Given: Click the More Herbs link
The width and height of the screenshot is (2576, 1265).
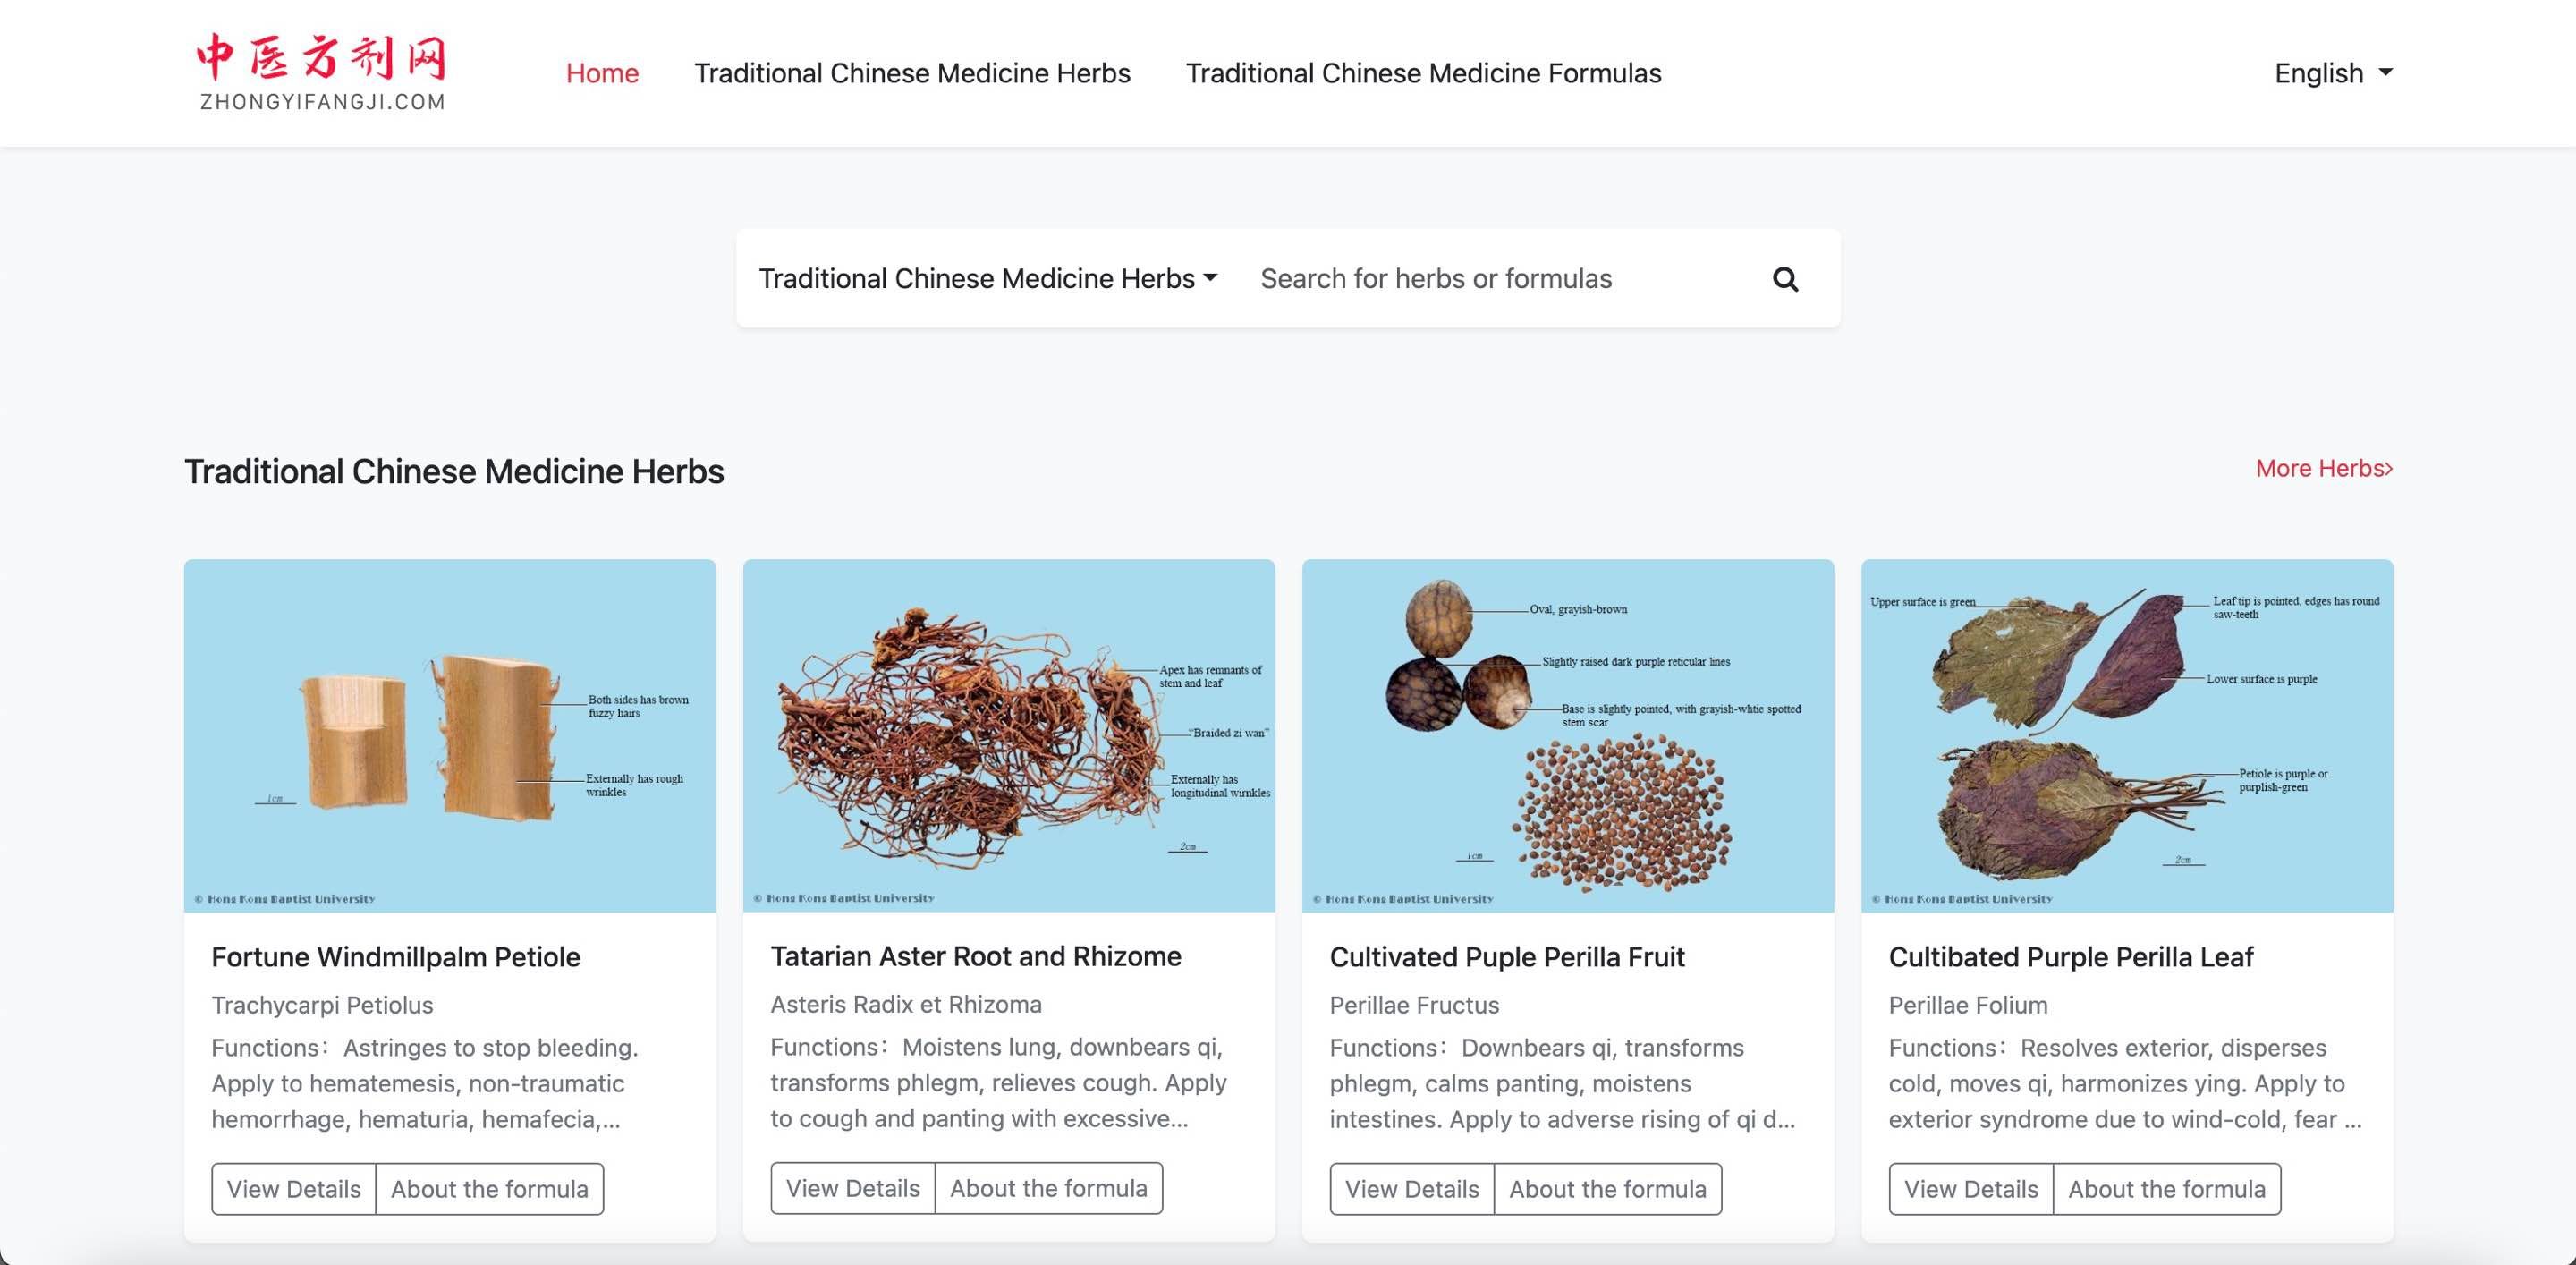Looking at the screenshot, I should [2325, 468].
